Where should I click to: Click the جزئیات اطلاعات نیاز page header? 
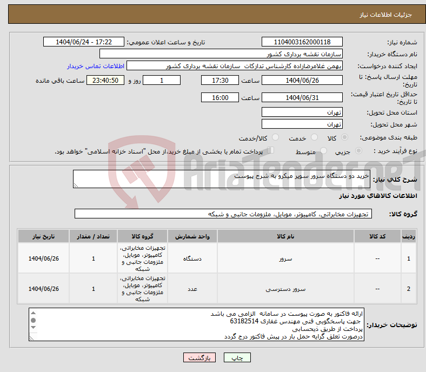click(x=386, y=15)
